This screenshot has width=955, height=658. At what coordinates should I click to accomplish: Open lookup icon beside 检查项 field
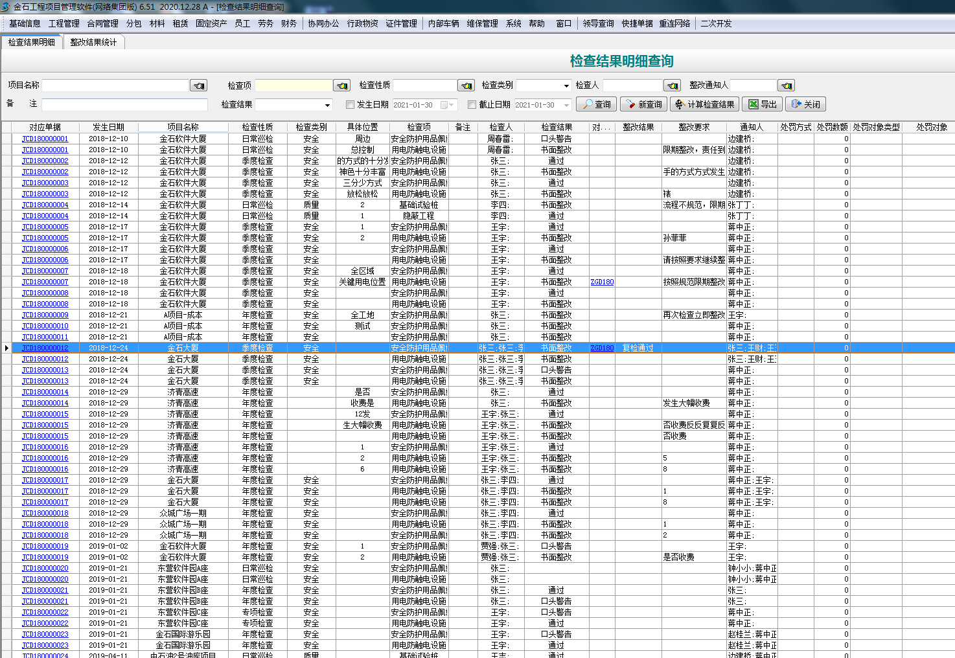tap(341, 85)
